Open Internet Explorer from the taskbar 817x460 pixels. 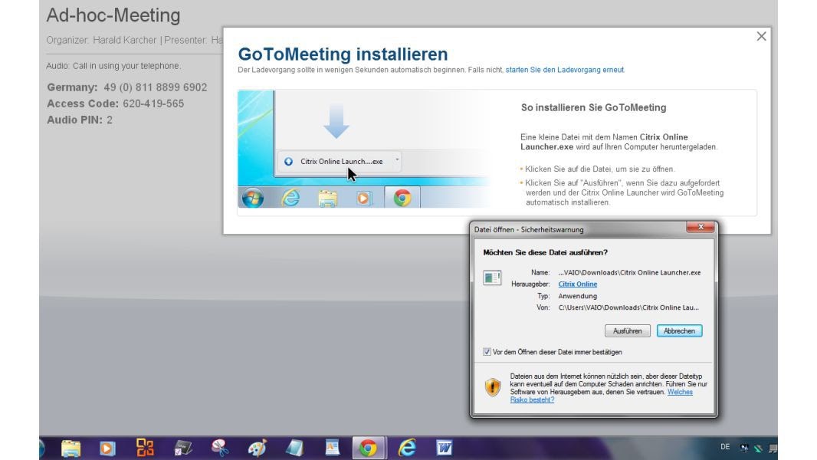click(407, 448)
